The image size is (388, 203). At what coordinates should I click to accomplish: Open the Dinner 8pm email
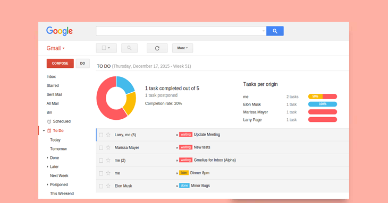[x=200, y=173]
